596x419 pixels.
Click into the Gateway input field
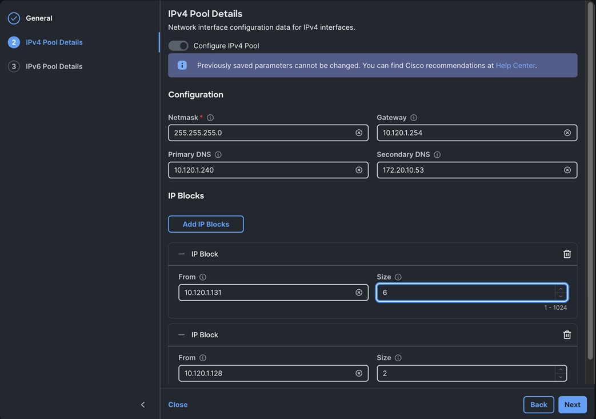pyautogui.click(x=477, y=133)
